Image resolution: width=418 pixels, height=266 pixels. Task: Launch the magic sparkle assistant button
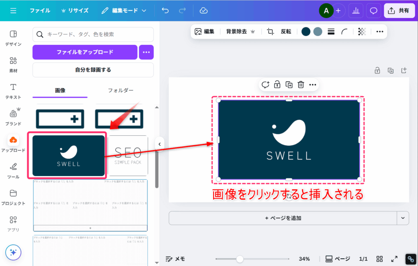(x=13, y=252)
